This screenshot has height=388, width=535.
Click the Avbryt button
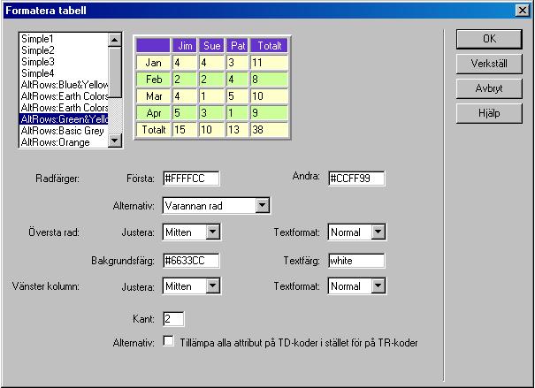(489, 88)
